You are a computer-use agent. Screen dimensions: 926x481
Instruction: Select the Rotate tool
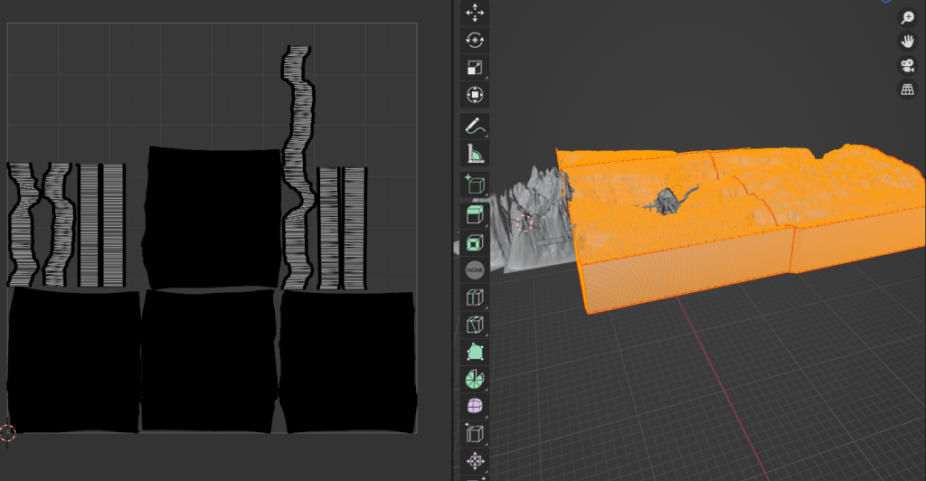(475, 40)
